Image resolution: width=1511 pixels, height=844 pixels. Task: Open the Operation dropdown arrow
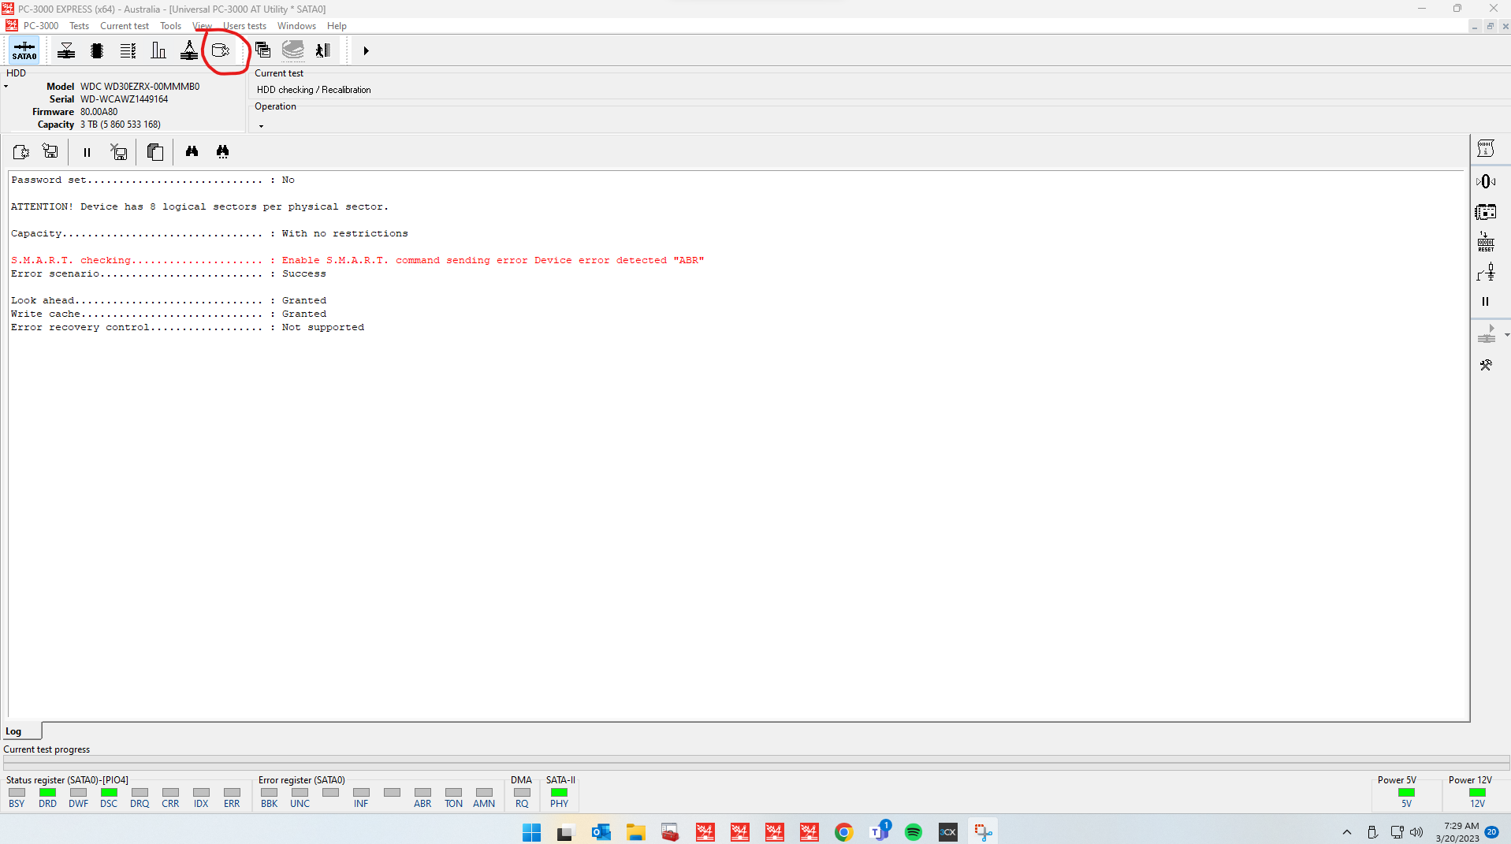pos(261,126)
